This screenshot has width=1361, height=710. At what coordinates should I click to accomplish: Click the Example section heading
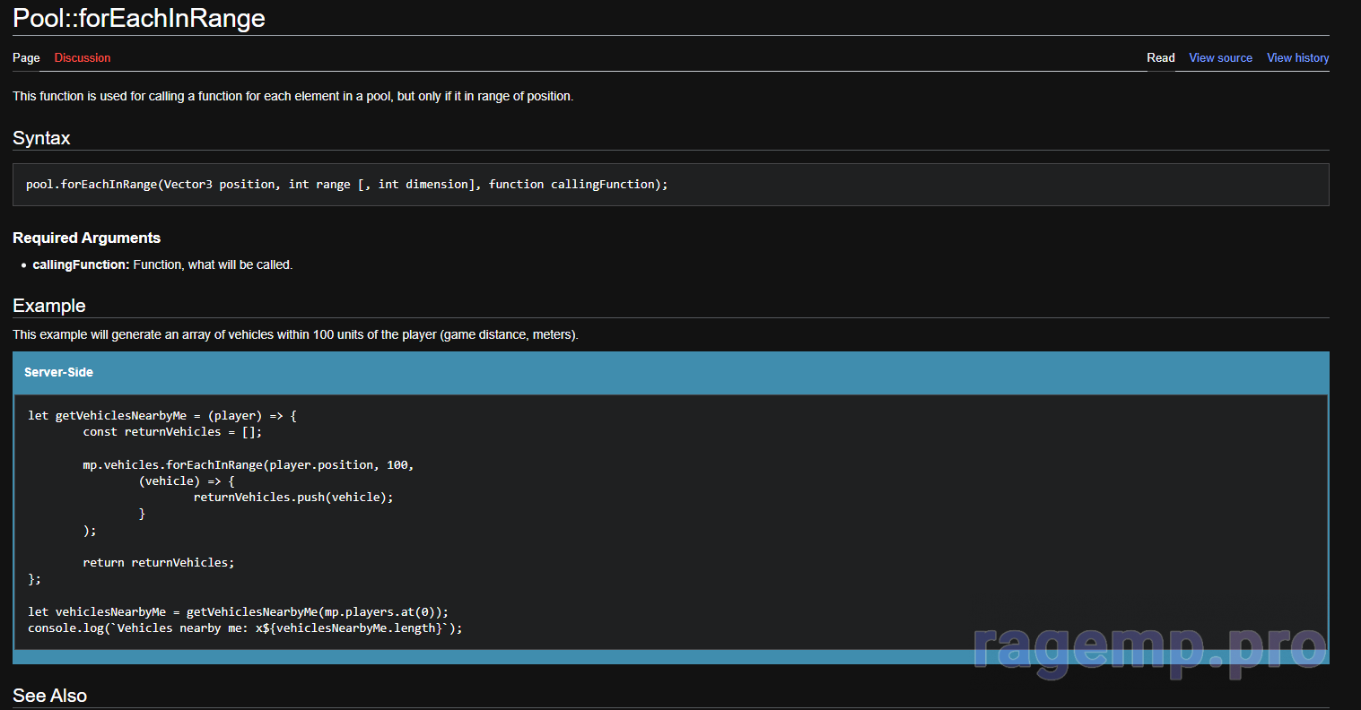pyautogui.click(x=49, y=306)
